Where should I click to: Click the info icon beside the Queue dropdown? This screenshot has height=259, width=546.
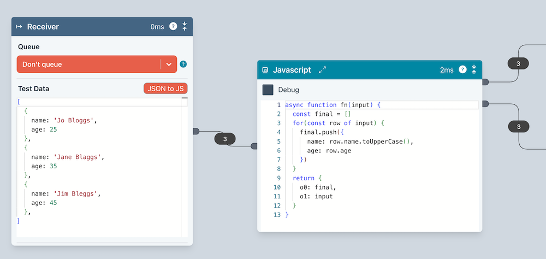pyautogui.click(x=183, y=64)
